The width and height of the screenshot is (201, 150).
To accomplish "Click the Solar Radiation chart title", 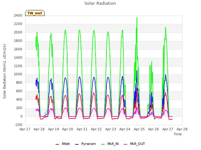I will pyautogui.click(x=100, y=3).
